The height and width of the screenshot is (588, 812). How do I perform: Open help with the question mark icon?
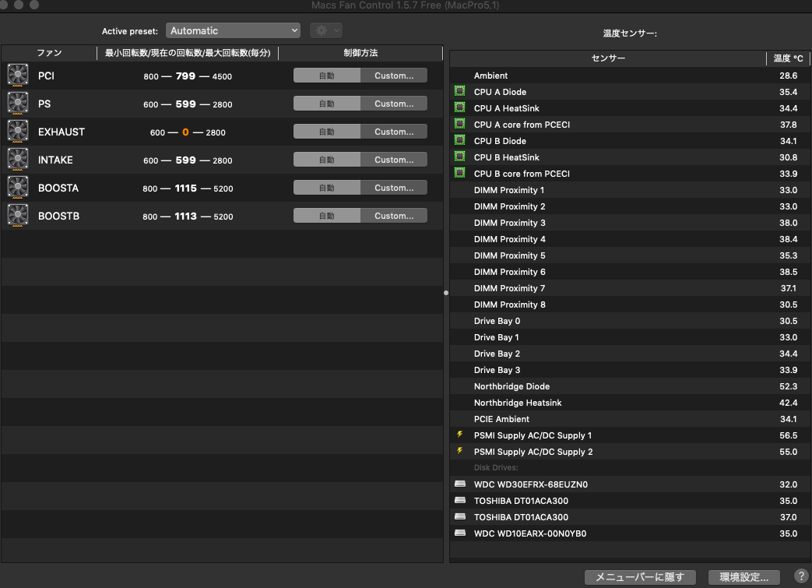pos(800,576)
